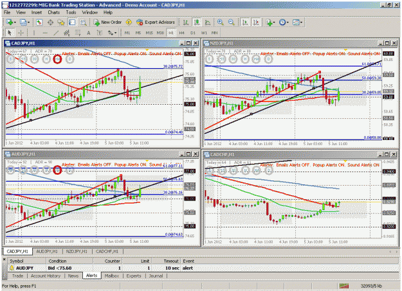Click the red-ringed circle in AUDJPY chart
Viewport: 402px width, 291px height.
click(x=57, y=170)
